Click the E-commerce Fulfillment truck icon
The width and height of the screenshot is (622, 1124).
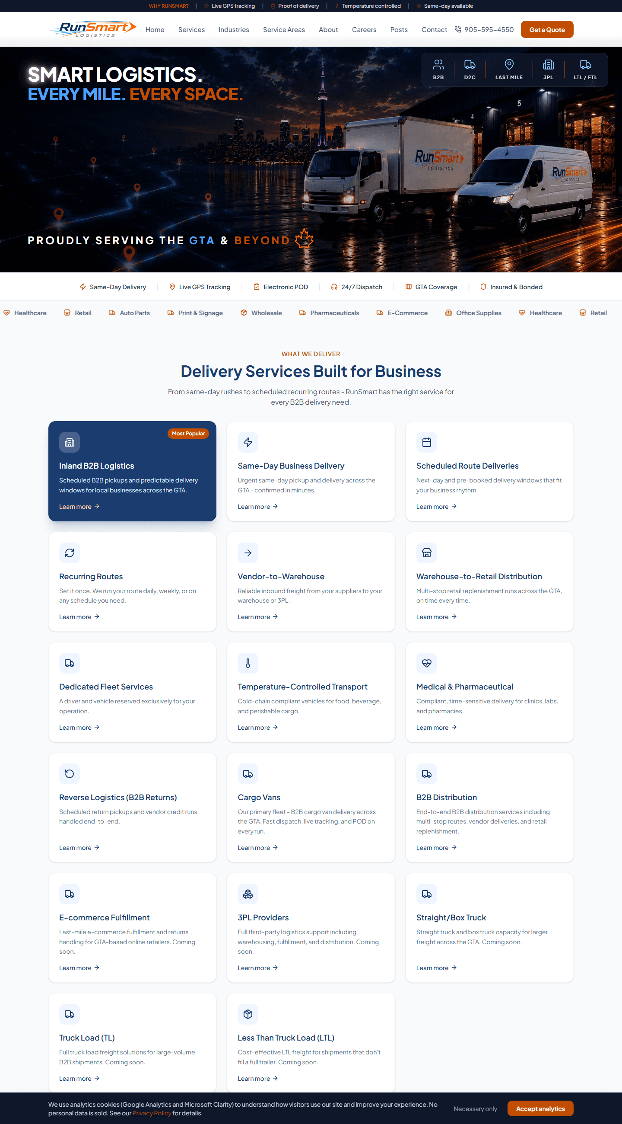tap(69, 894)
